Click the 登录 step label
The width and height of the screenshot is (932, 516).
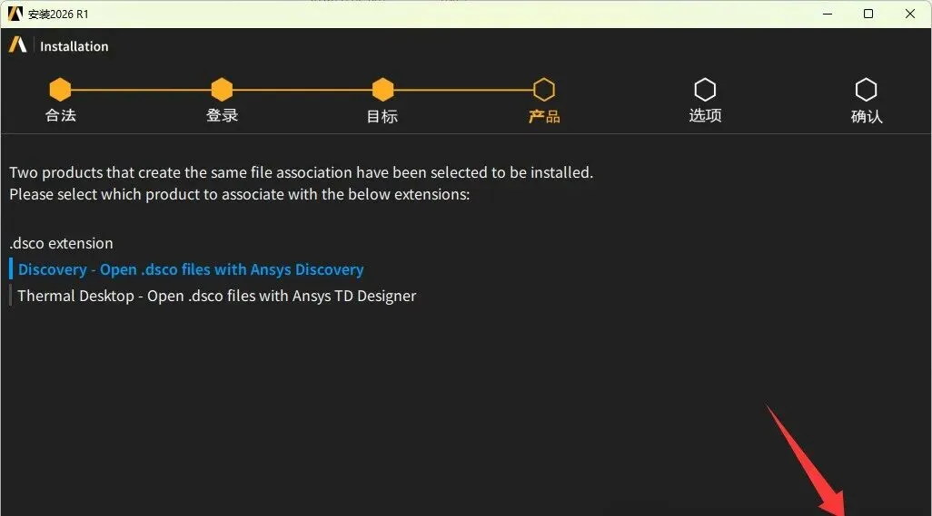point(222,115)
